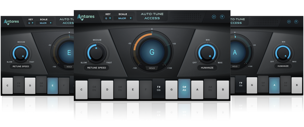Click OFF label in center window
The width and height of the screenshot is (304, 127).
[195, 63]
